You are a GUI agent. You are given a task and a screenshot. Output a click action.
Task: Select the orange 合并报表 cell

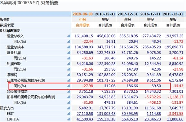[x=82, y=25]
